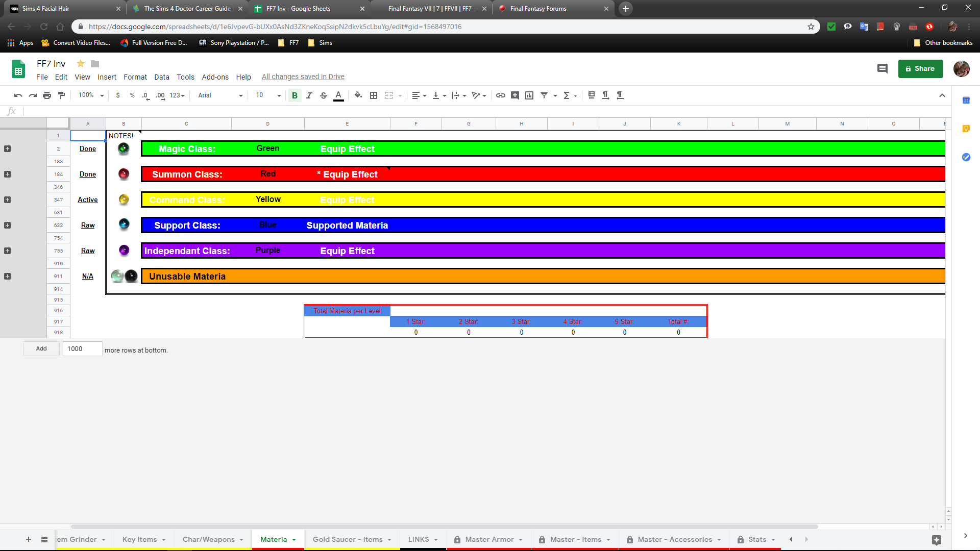The image size is (980, 551).
Task: Open the Calendar side panel icon
Action: 966,101
